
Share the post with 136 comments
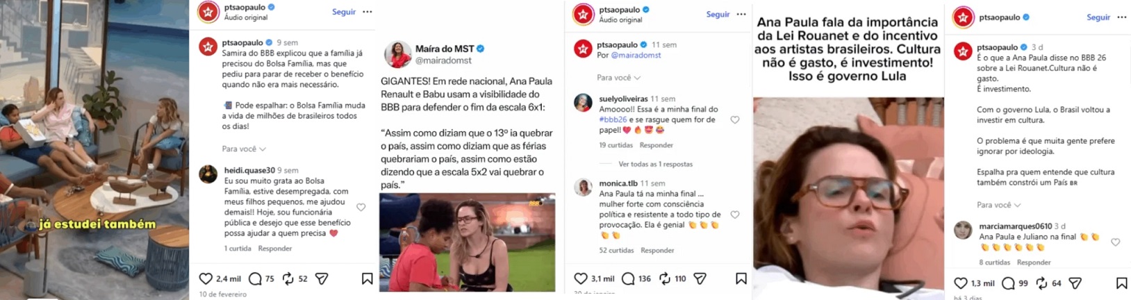700,278
